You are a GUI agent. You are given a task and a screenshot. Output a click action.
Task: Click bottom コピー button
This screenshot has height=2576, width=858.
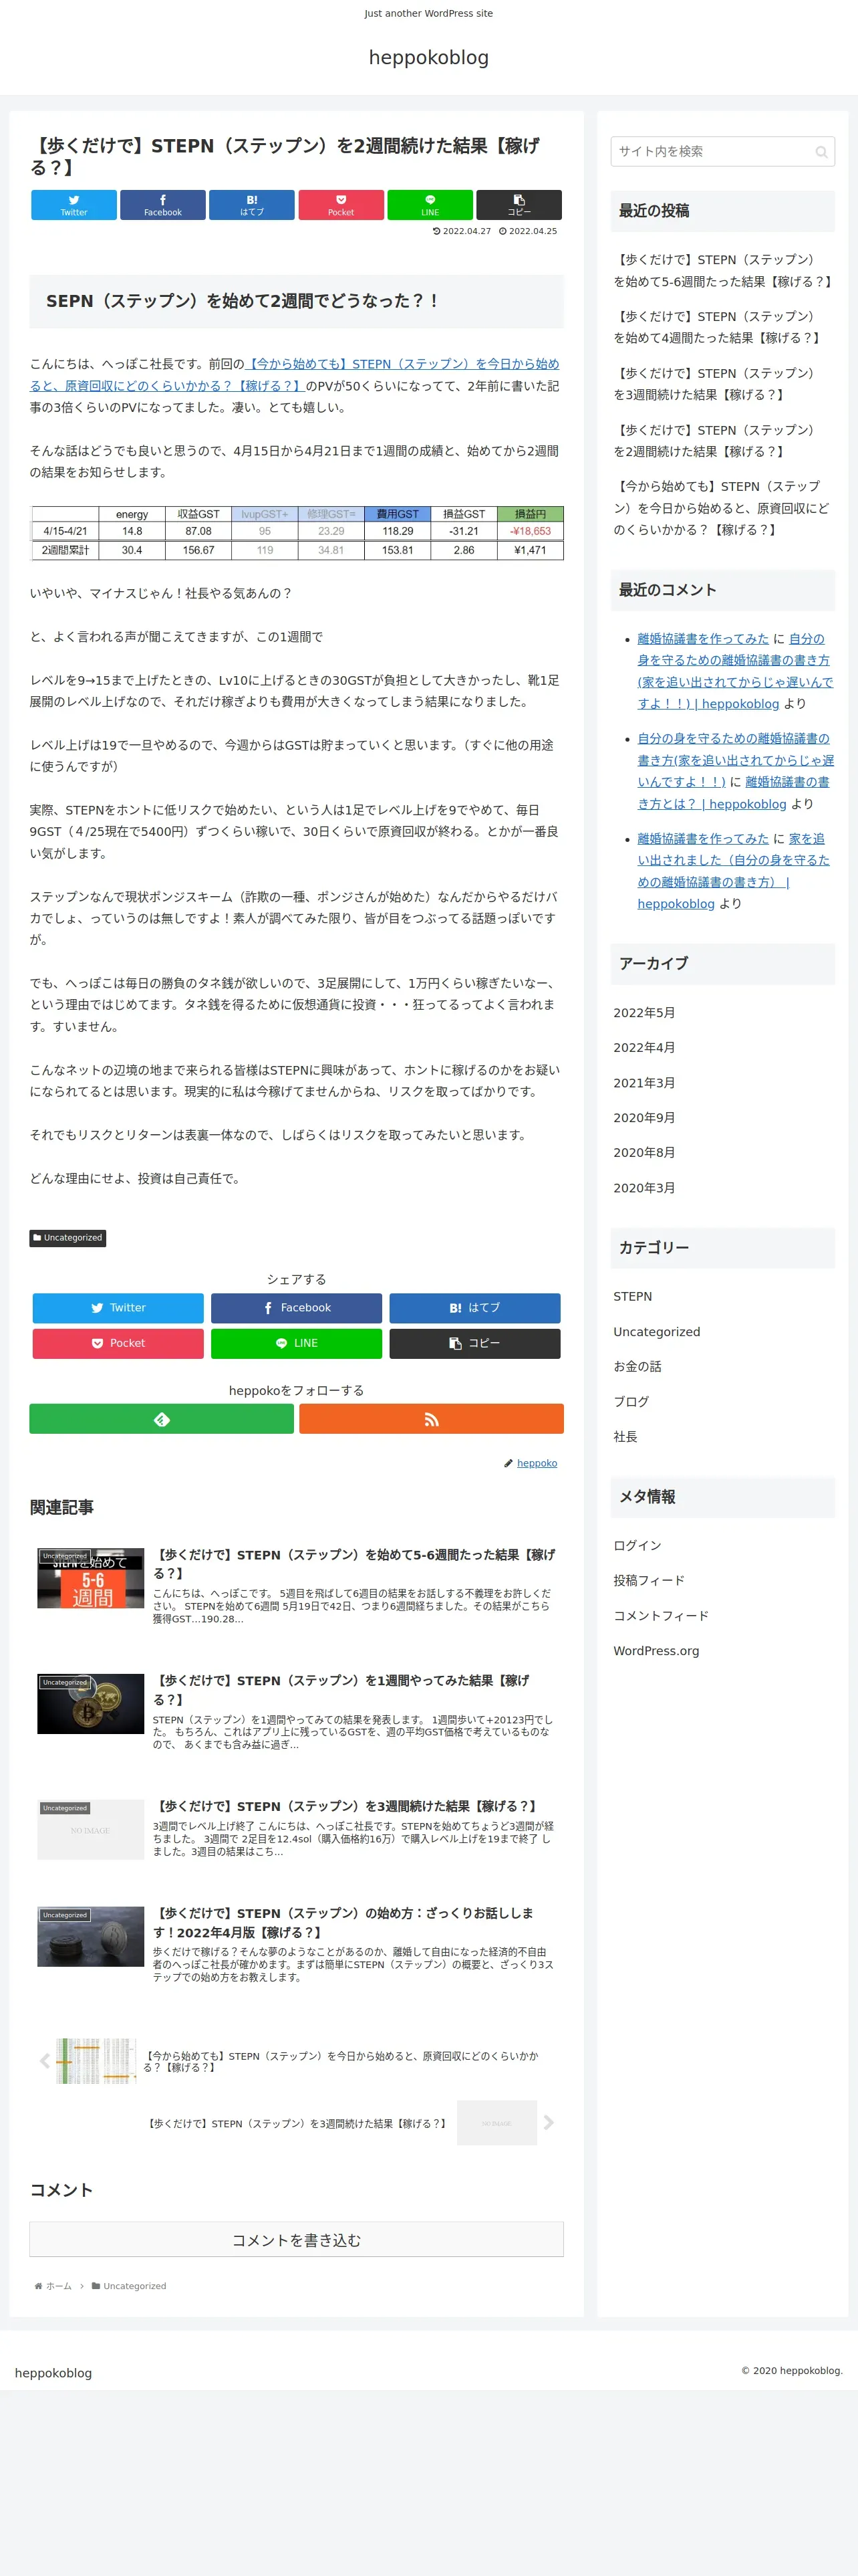474,1343
